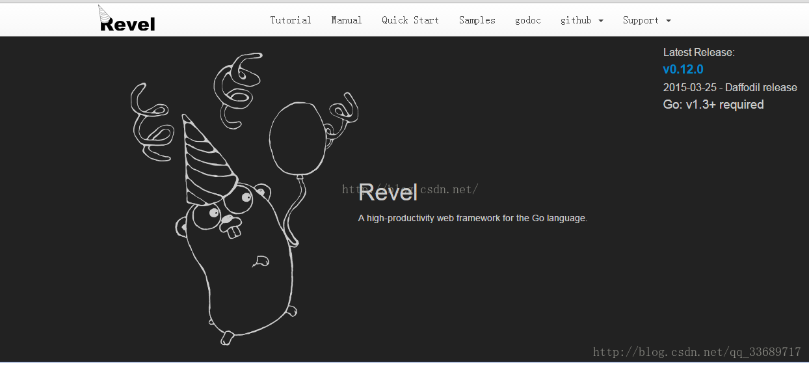Open the Tutorial page
This screenshot has height=365, width=809.
291,20
